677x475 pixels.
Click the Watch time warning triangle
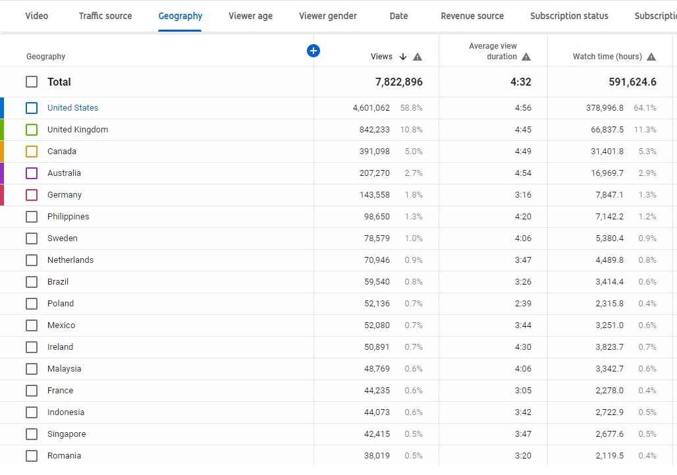[x=651, y=57]
